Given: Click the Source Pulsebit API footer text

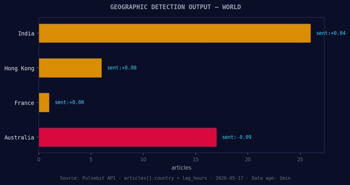Looking at the screenshot, I should click(175, 178).
